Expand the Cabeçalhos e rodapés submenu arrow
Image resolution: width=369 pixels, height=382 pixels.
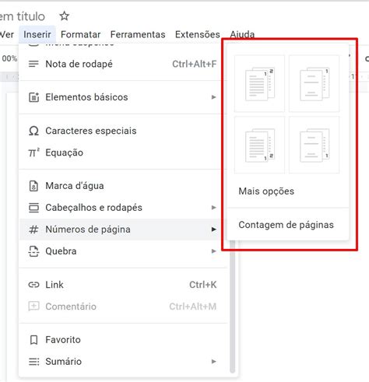pos(213,208)
